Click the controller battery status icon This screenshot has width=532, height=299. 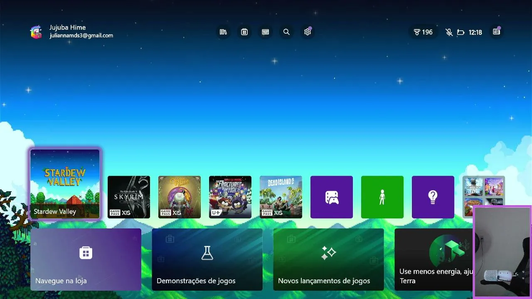click(461, 32)
